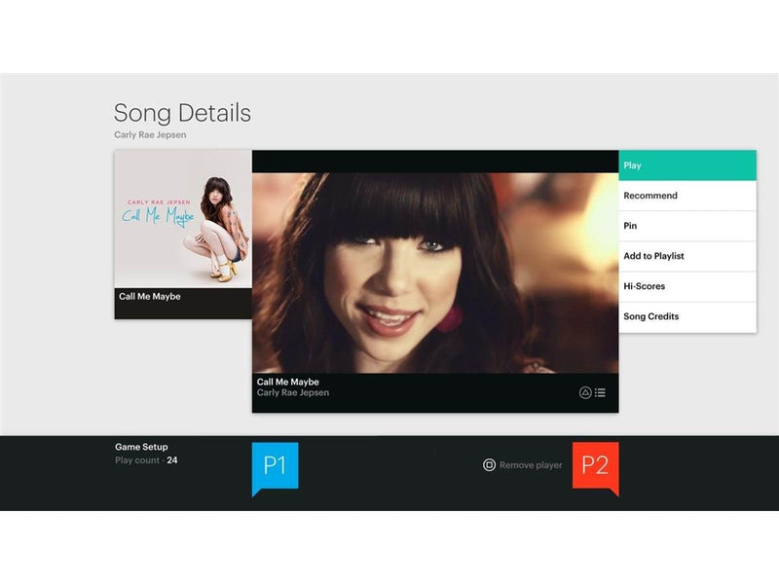779x584 pixels.
Task: Select the red P2 player badge
Action: click(x=596, y=469)
